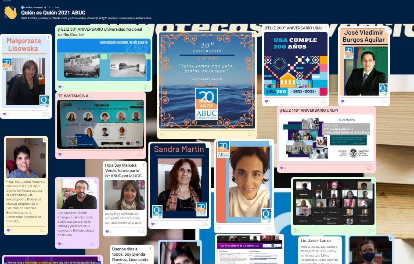
Task: Like the Claudia Palacios card
Action: tap(9, 230)
